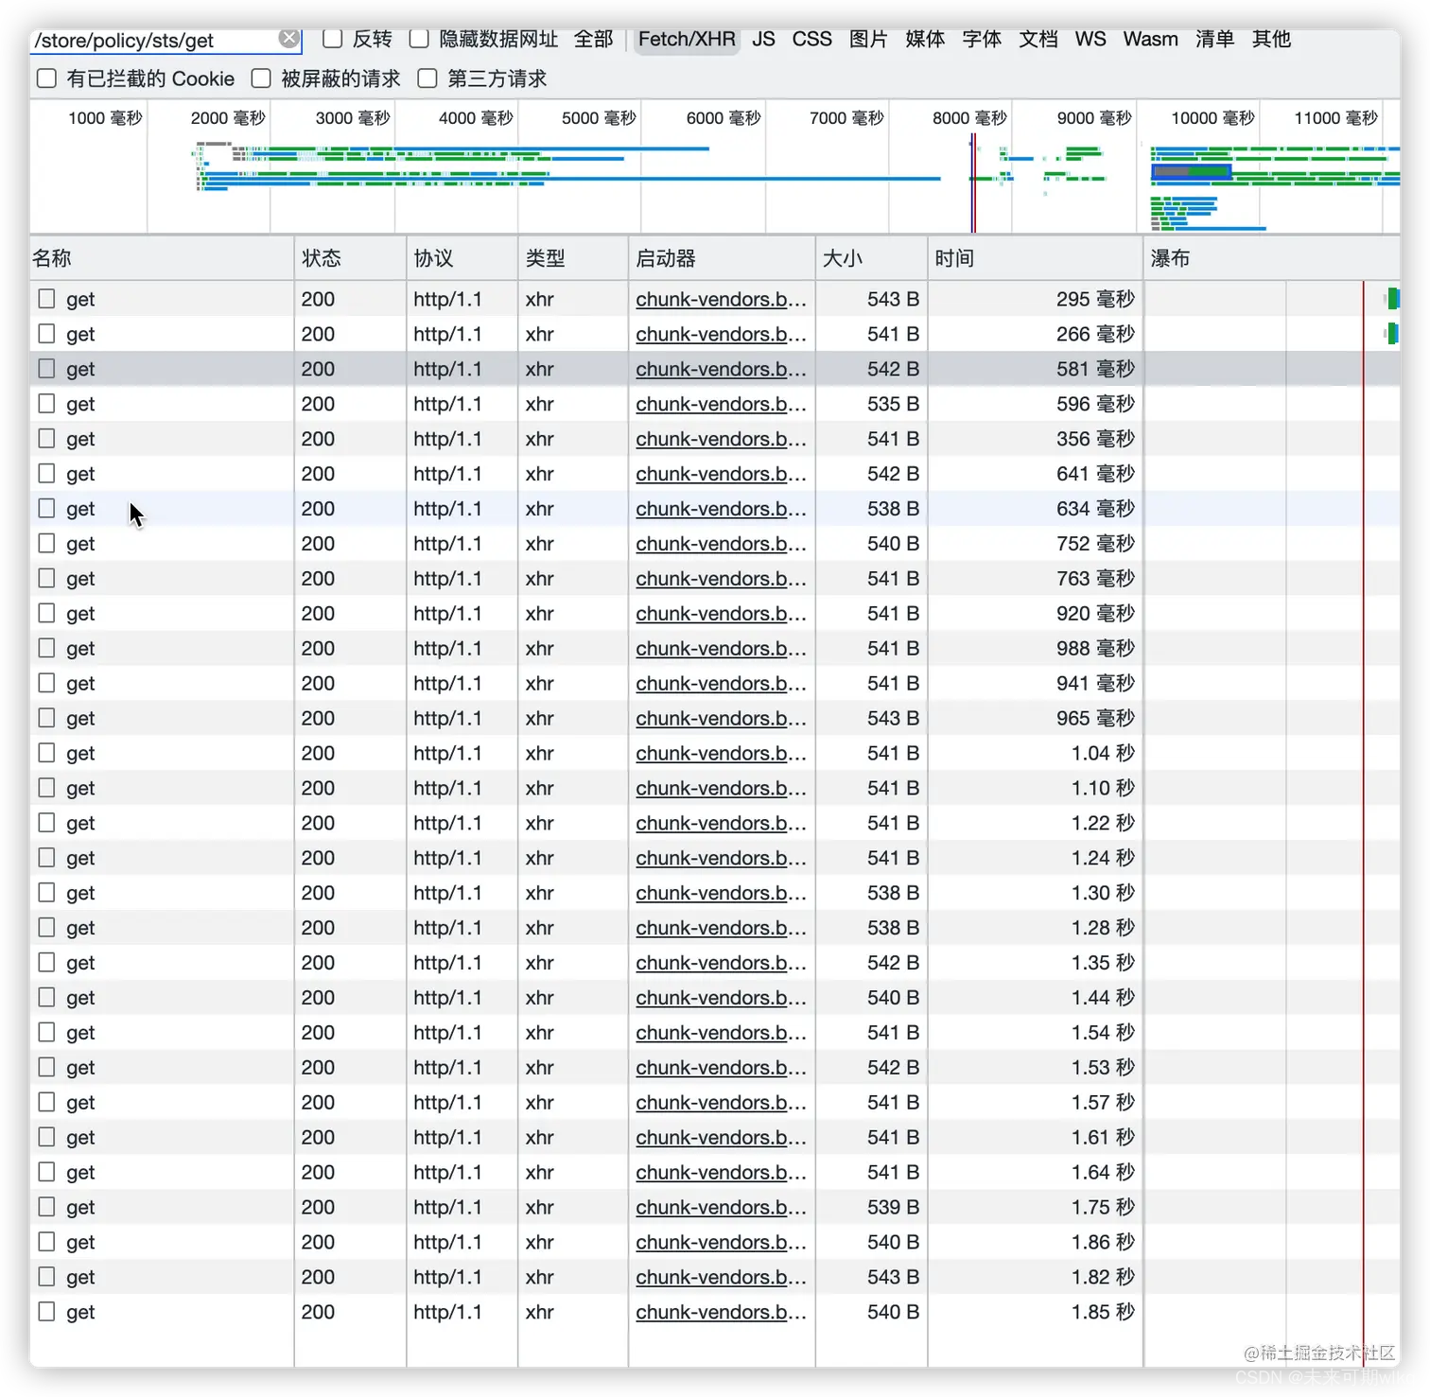Image resolution: width=1430 pixels, height=1397 pixels.
Task: Open chunk-vendors initiator link in 634 毫秒 row
Action: click(721, 509)
